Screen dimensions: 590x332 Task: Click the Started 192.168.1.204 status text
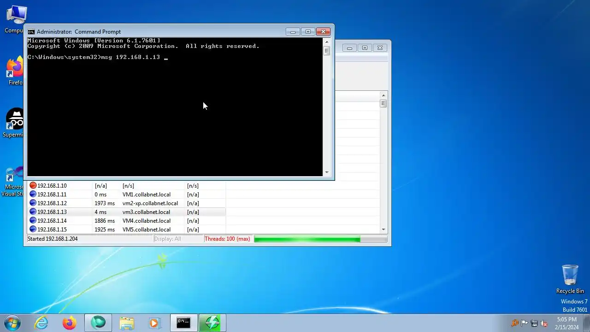pyautogui.click(x=53, y=239)
